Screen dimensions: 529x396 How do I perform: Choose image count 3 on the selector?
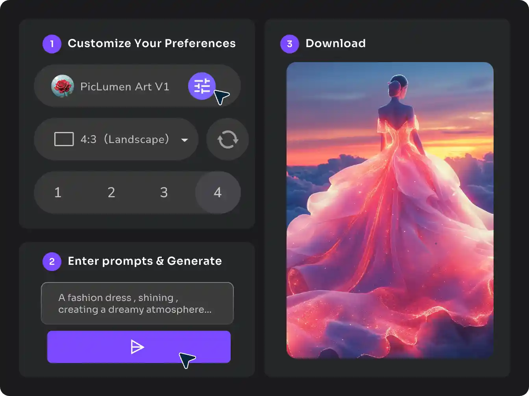point(164,192)
